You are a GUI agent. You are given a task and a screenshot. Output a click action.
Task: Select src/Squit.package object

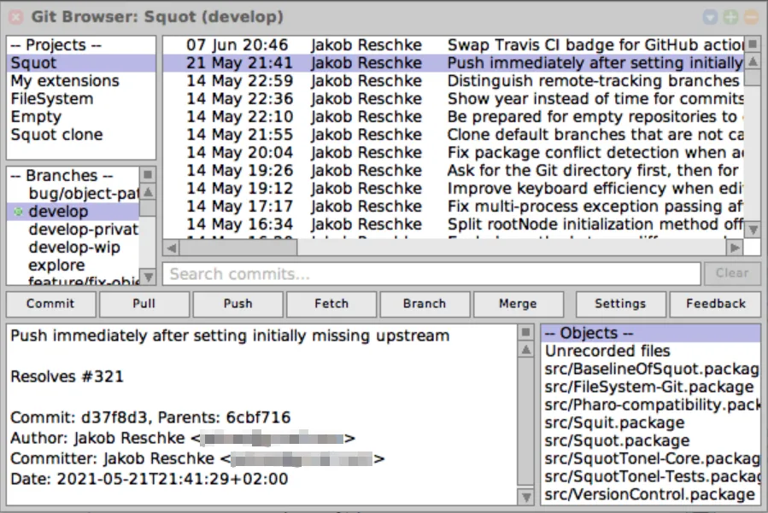[x=651, y=423]
